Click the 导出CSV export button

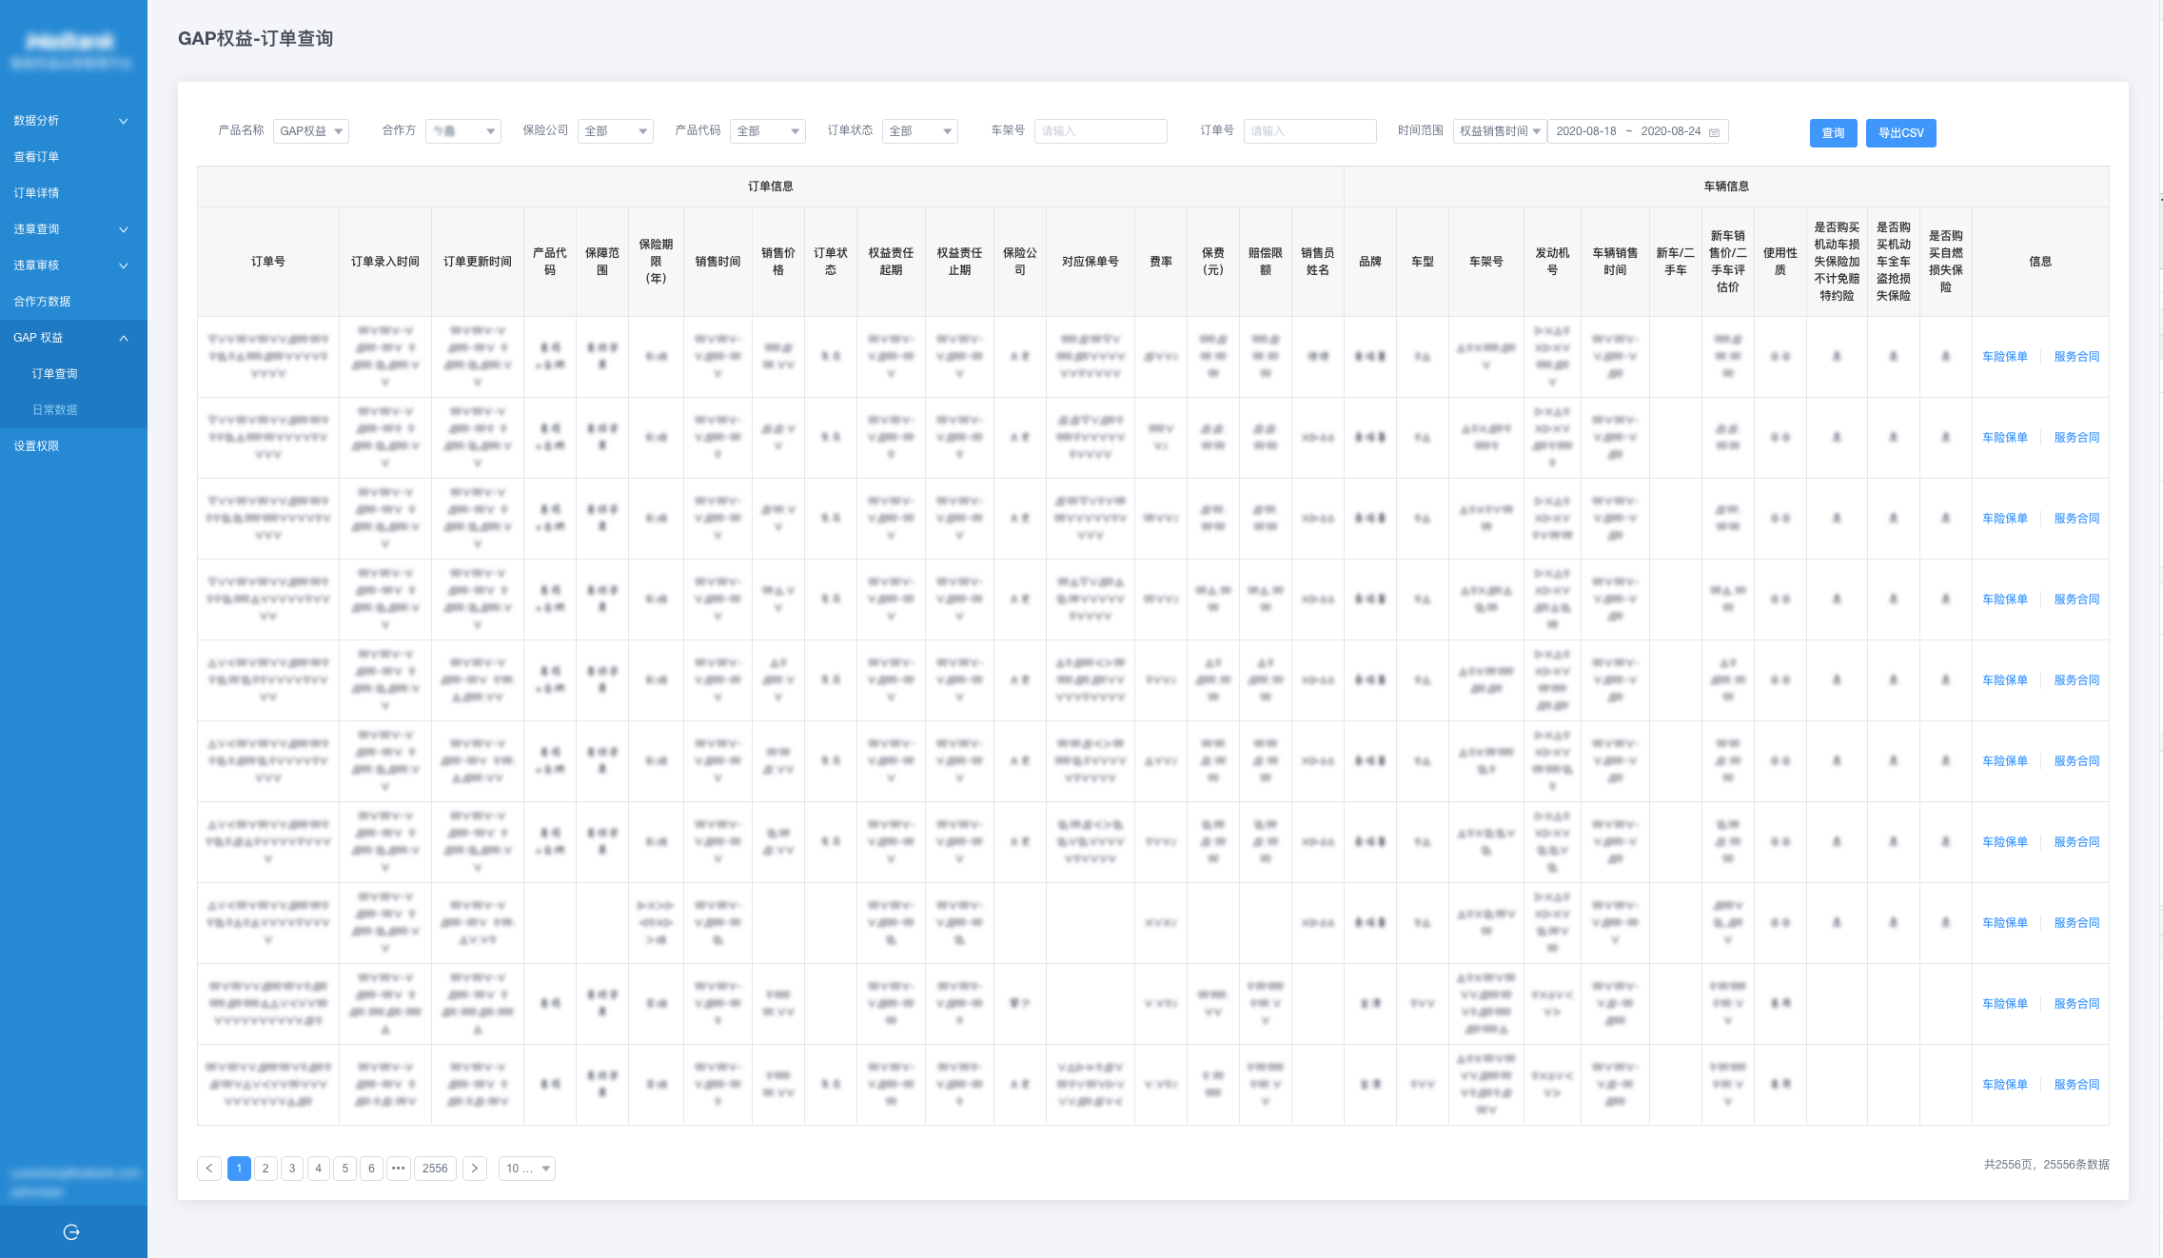point(1900,133)
